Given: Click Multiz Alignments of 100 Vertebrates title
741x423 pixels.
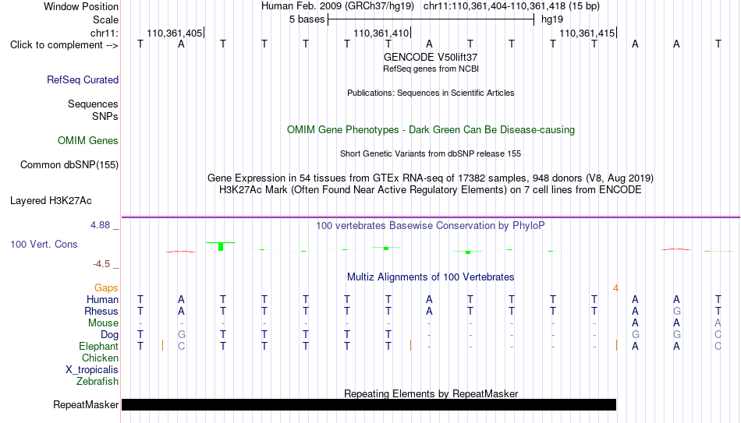Looking at the screenshot, I should [431, 277].
